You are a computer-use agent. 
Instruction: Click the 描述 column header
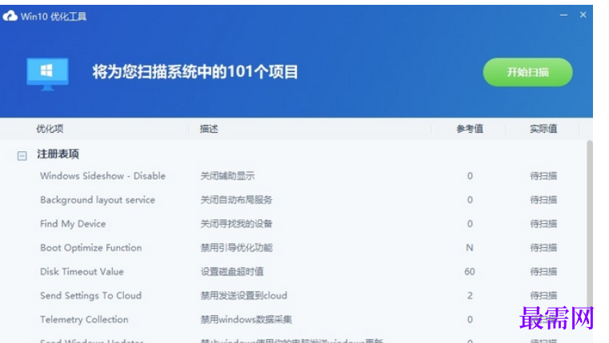[x=209, y=129]
